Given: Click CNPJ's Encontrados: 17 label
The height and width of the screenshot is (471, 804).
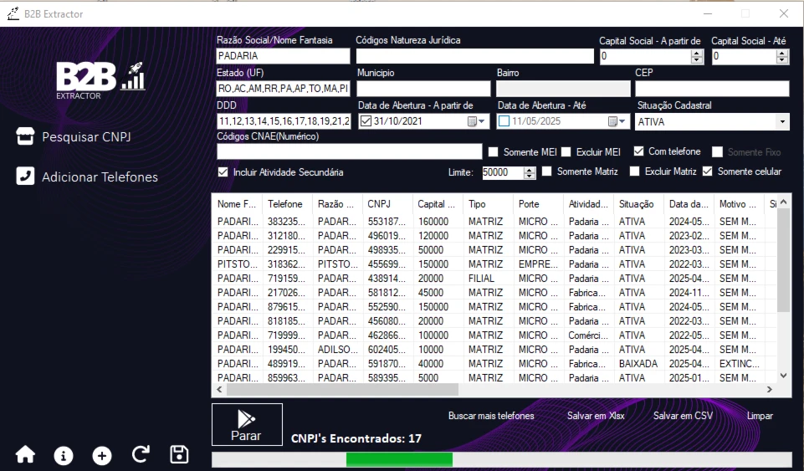Looking at the screenshot, I should click(356, 438).
